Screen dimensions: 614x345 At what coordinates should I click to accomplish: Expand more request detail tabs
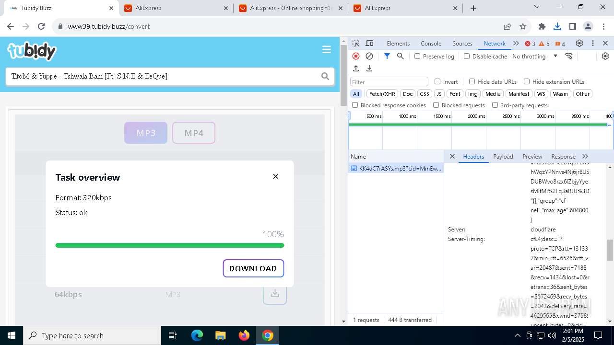pos(585,156)
